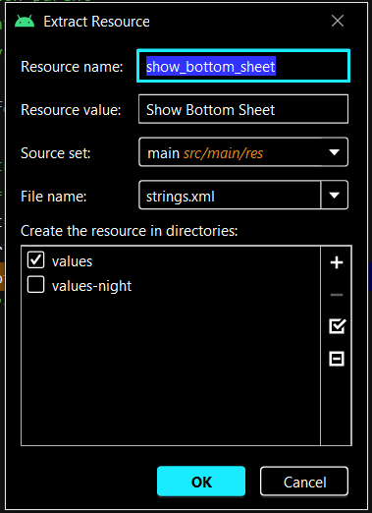Click the Resource value text field
The height and width of the screenshot is (513, 372).
[243, 109]
